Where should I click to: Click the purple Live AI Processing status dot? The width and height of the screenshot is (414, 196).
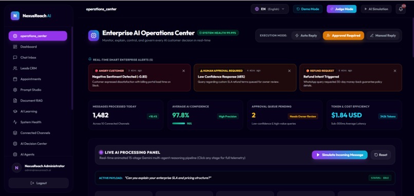point(101,152)
